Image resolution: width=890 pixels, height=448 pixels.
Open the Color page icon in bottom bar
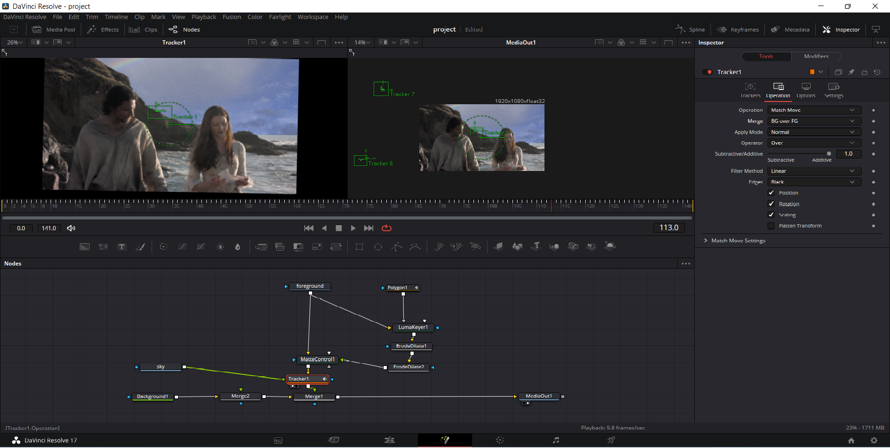click(500, 440)
